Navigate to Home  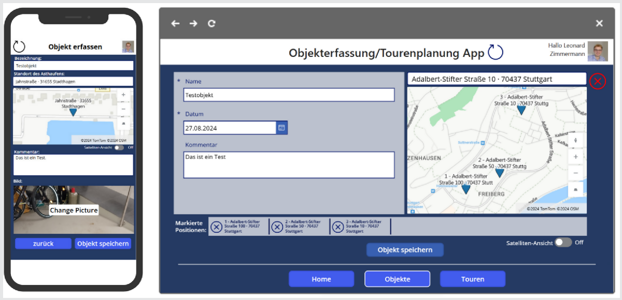(321, 279)
